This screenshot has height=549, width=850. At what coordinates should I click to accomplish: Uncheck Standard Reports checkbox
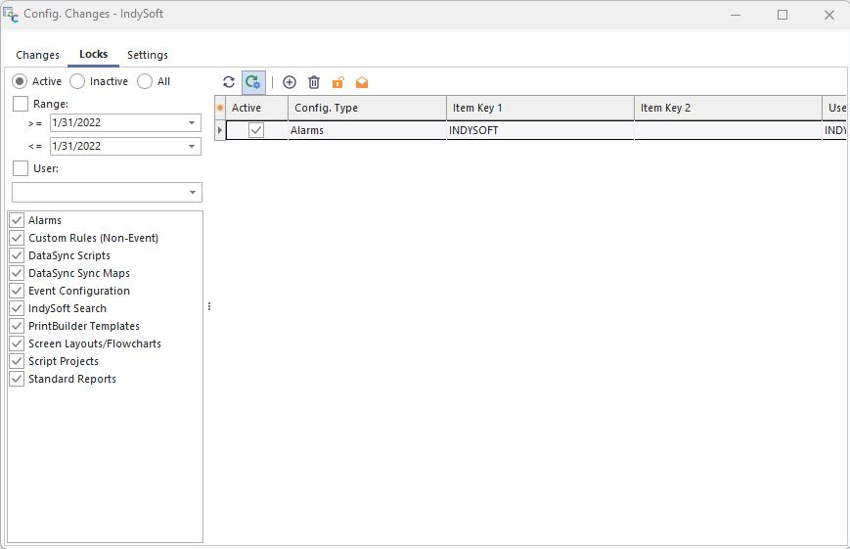pyautogui.click(x=17, y=379)
